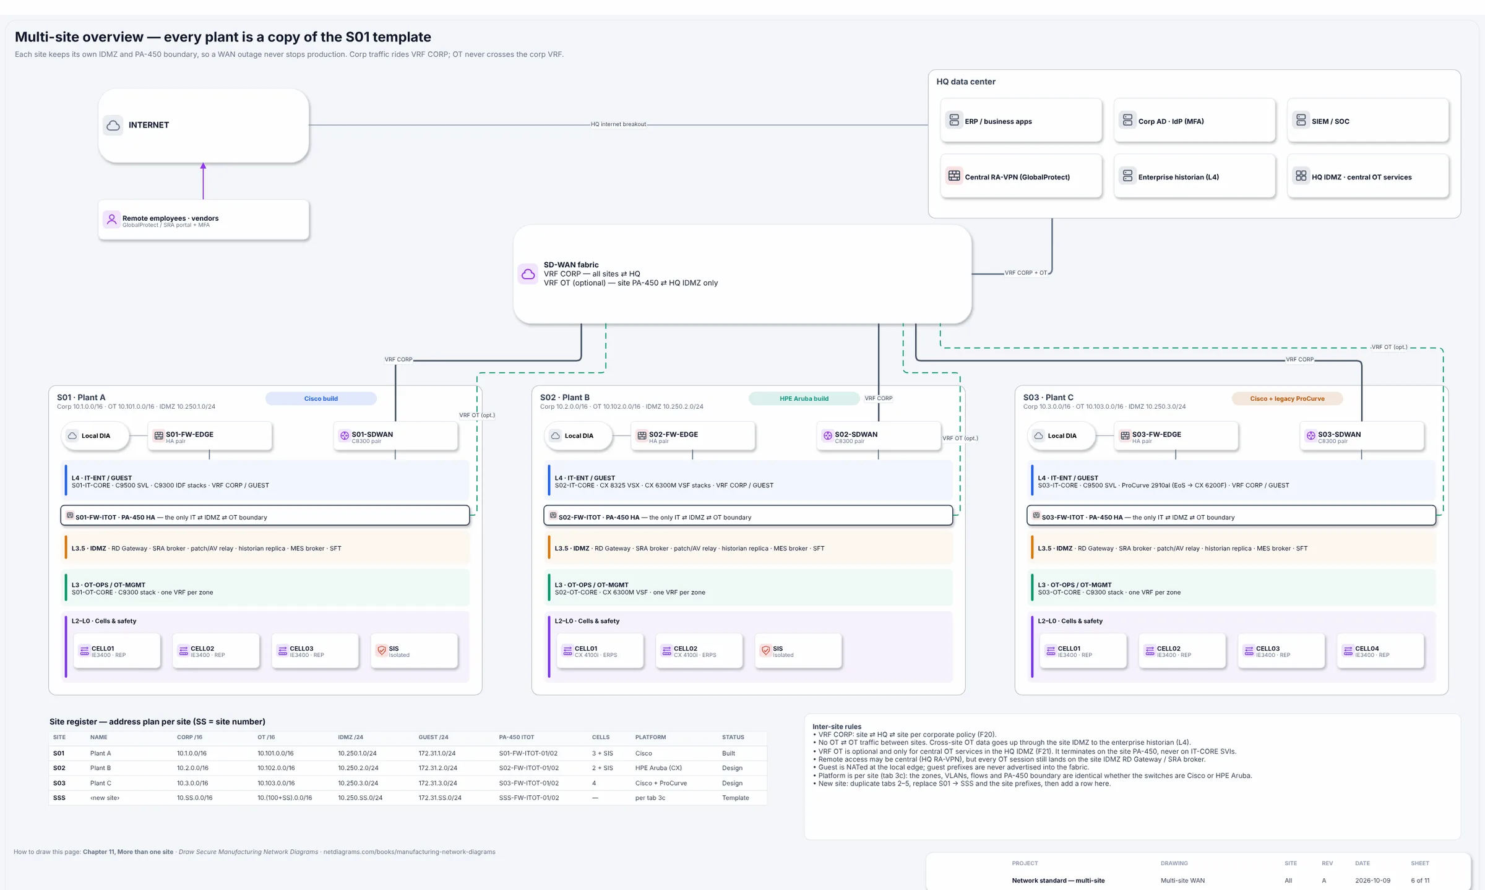Select the Template status cell
The height and width of the screenshot is (890, 1485).
(x=735, y=798)
